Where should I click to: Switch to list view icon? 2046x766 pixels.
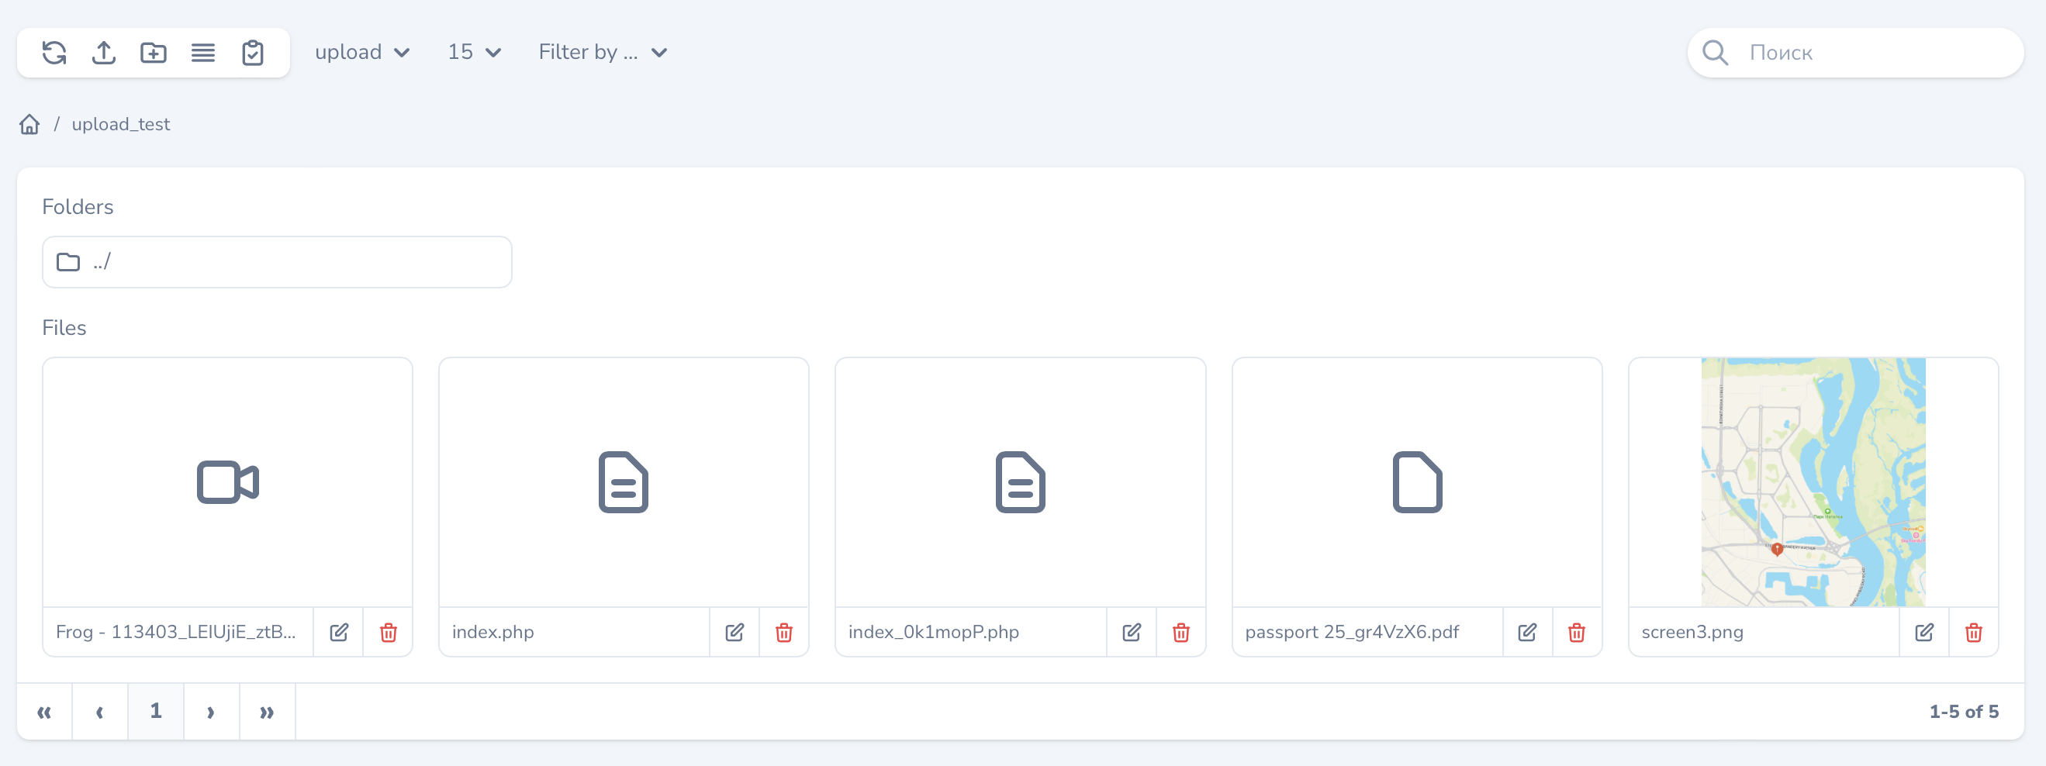point(202,53)
